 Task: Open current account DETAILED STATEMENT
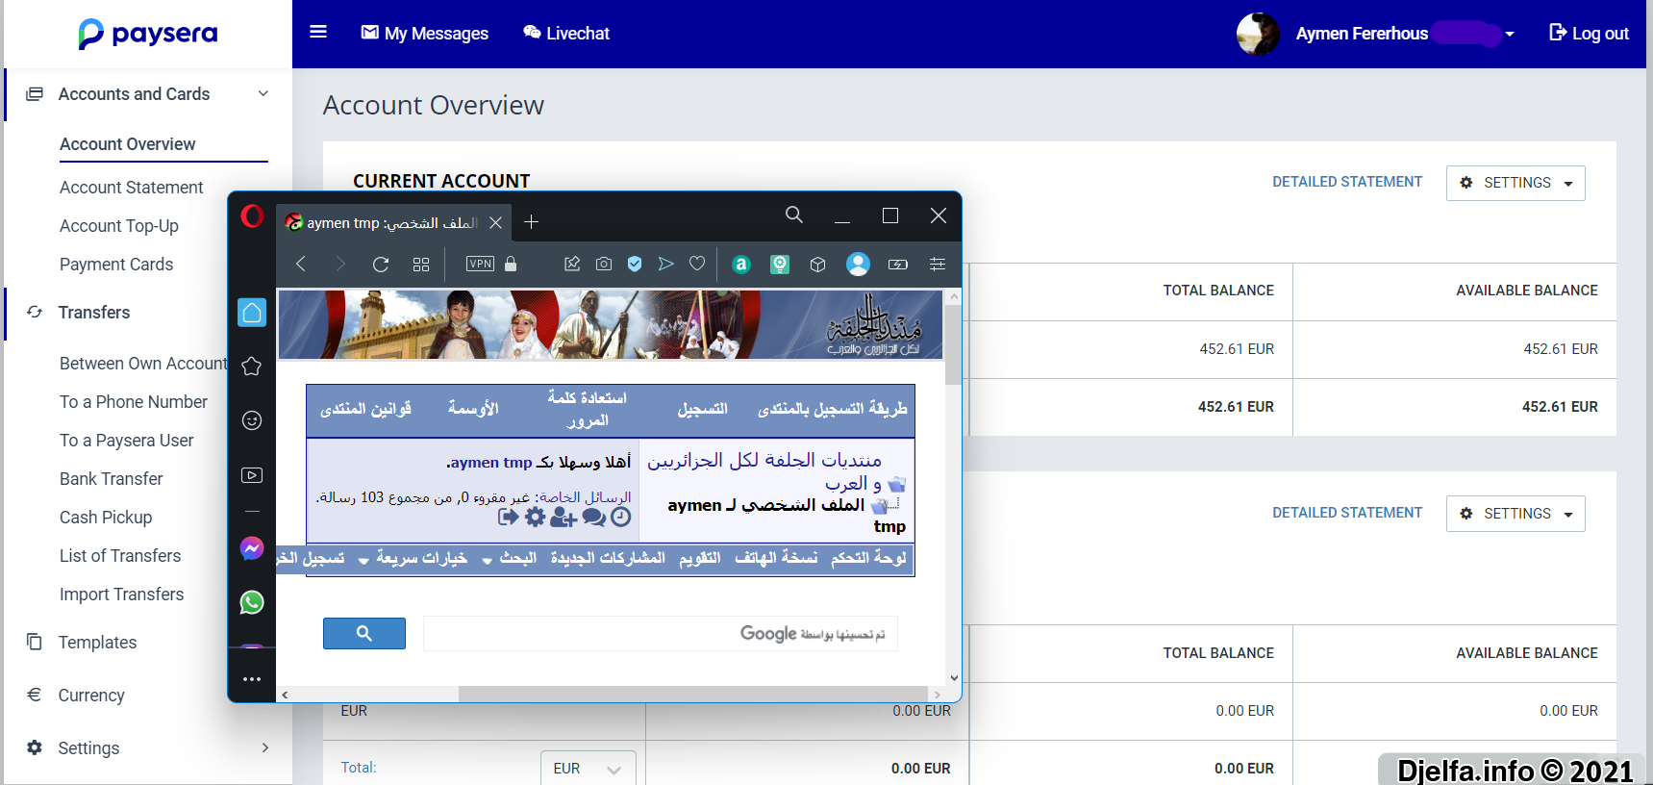tap(1347, 182)
